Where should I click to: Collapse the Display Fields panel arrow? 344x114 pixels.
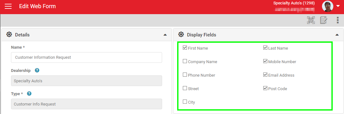[337, 35]
